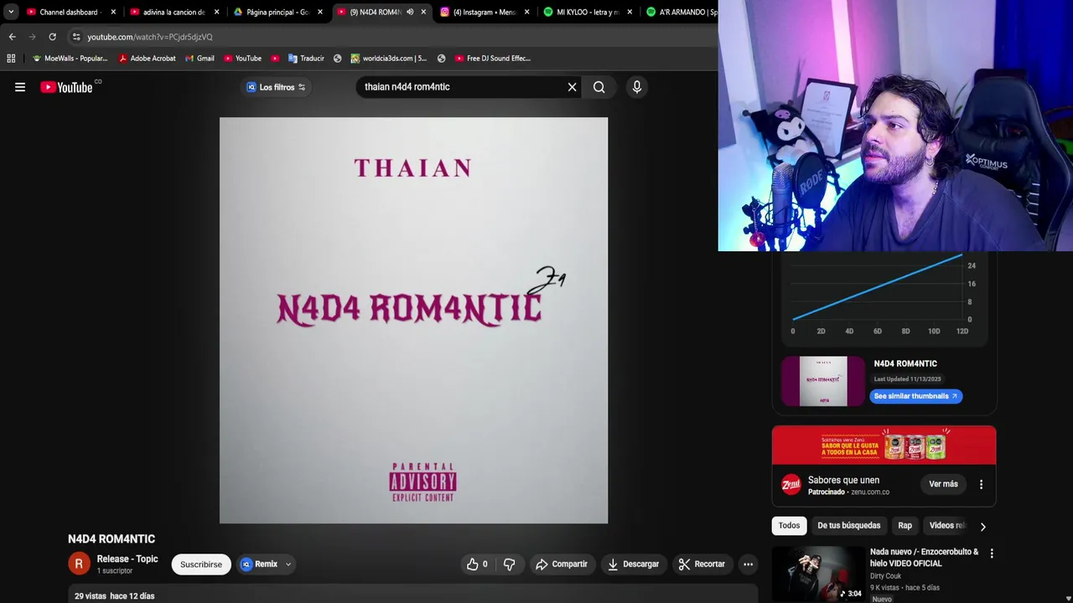
Task: Open the options menu on the Zenú ad
Action: 981,484
